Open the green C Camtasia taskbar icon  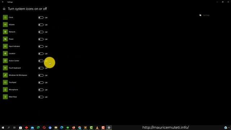(91, 127)
